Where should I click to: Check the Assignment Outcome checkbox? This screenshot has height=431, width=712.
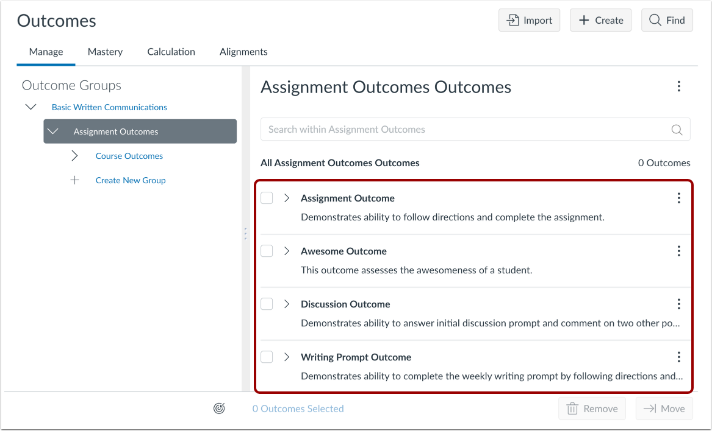pyautogui.click(x=267, y=197)
